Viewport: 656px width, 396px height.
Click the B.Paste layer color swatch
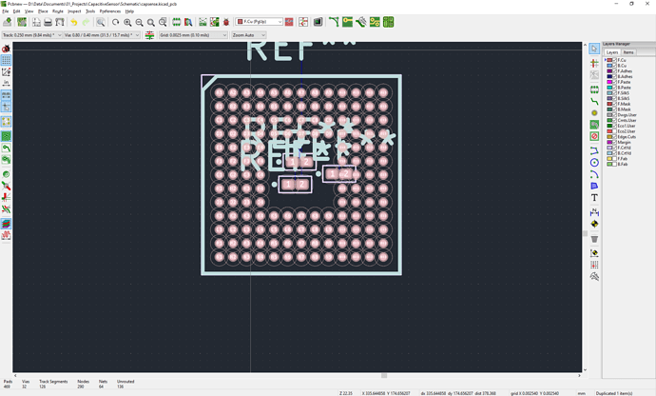pos(609,88)
